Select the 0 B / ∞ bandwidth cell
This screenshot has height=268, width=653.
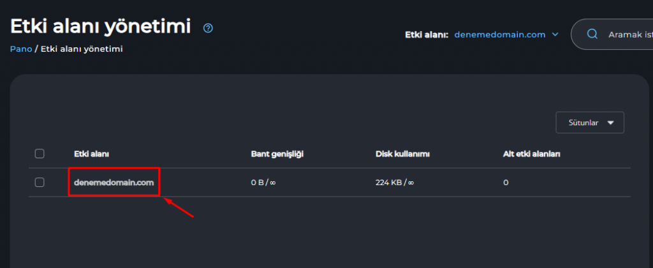(x=263, y=182)
